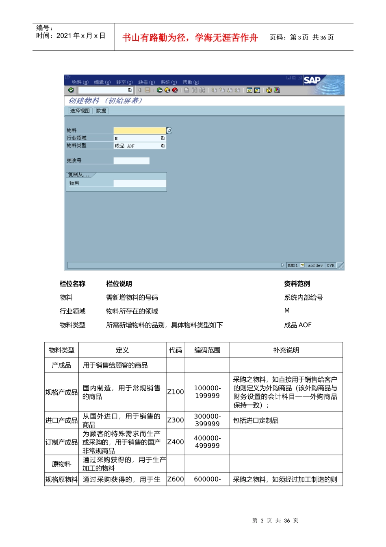Click the red Cancel X icon
The image size is (386, 547).
(175, 90)
